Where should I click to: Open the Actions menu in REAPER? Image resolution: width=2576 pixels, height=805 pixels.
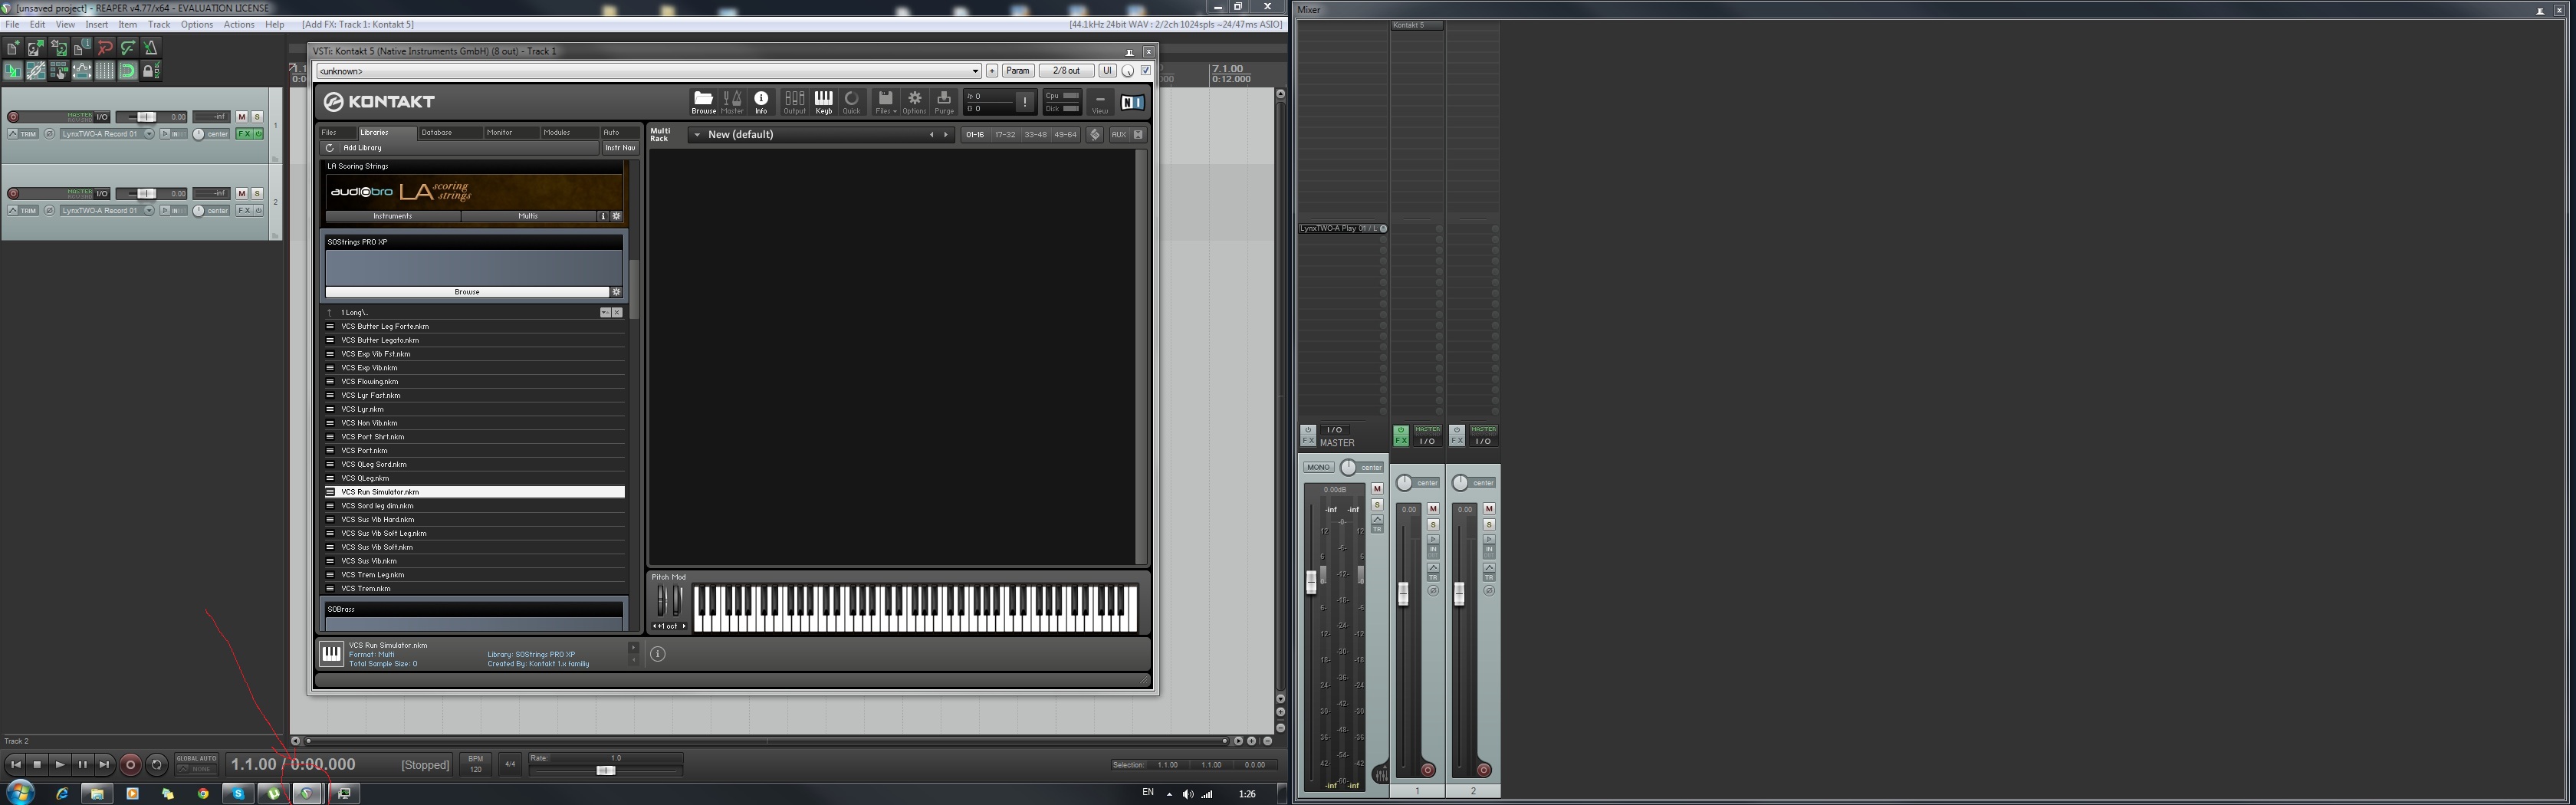coord(238,24)
